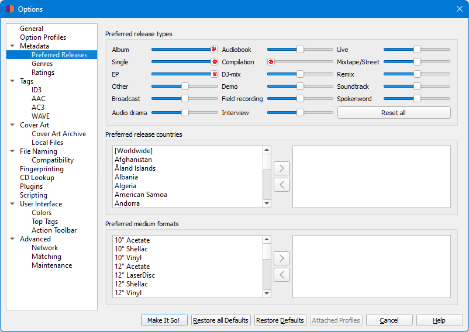The height and width of the screenshot is (332, 469).
Task: Click the Soundtrack slider handle
Action: 417,87
